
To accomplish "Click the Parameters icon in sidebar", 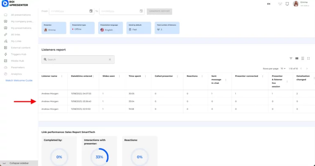I will tap(6, 67).
